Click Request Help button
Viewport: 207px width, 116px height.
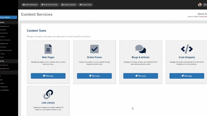pos(85,5)
